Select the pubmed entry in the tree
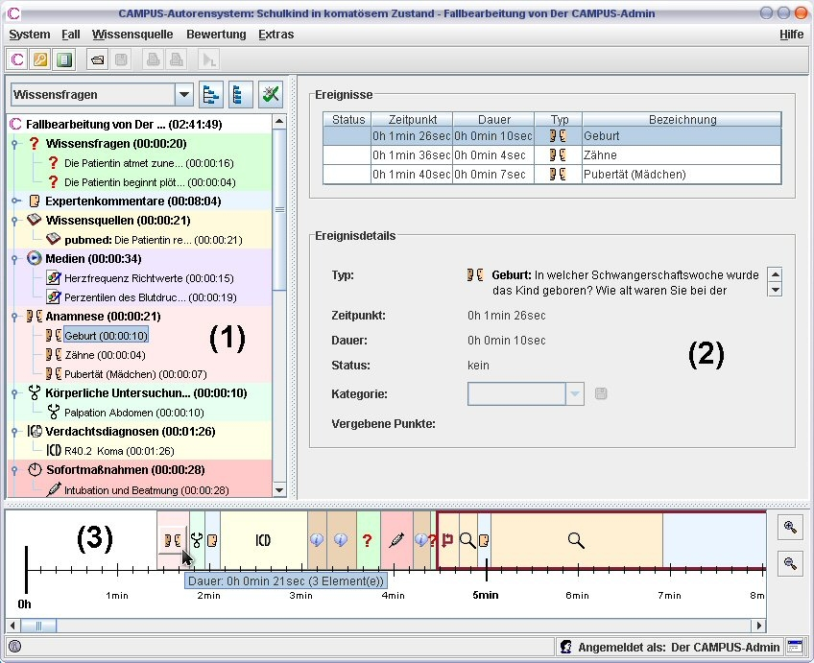 pos(154,240)
